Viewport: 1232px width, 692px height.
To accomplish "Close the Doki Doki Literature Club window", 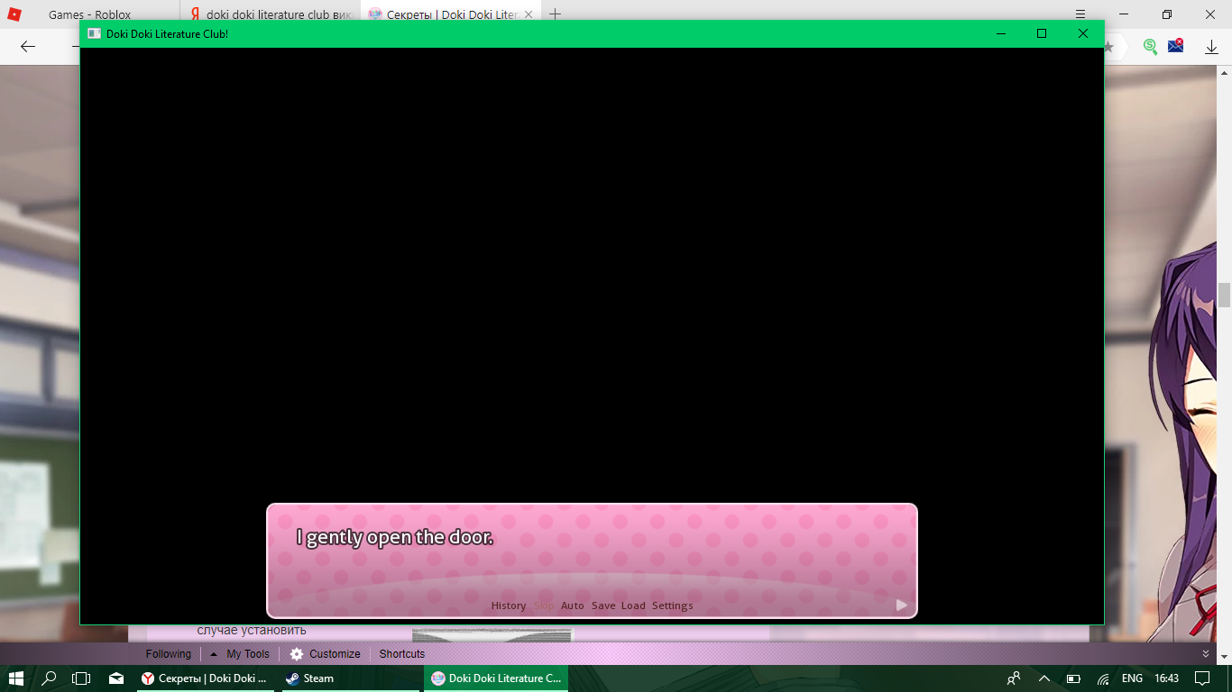I will (x=1083, y=33).
